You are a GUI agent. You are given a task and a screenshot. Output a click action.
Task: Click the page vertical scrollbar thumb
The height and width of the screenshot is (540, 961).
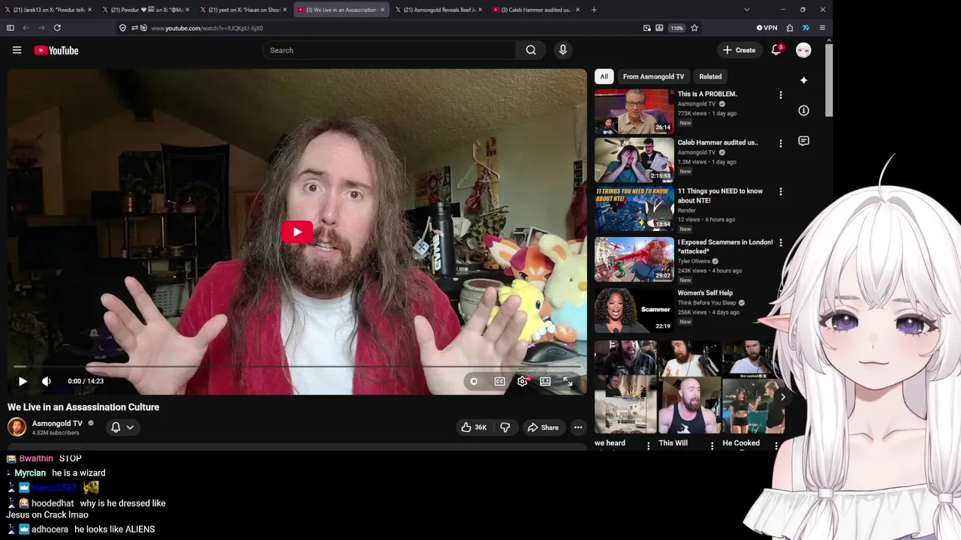pos(829,80)
